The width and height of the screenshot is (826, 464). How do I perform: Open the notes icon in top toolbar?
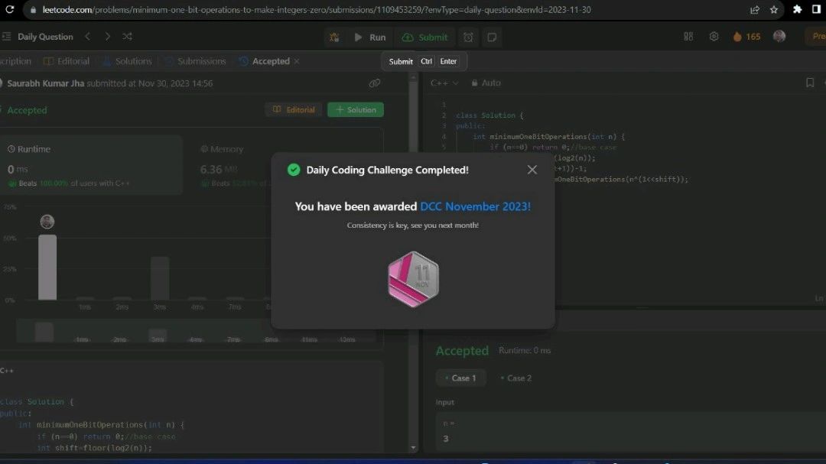coord(492,37)
